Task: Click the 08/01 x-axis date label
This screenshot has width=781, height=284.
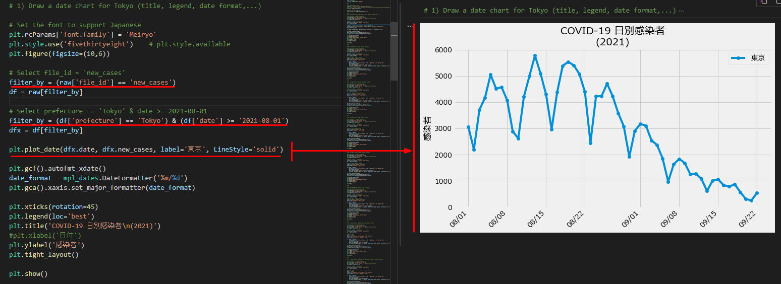Action: tap(457, 220)
